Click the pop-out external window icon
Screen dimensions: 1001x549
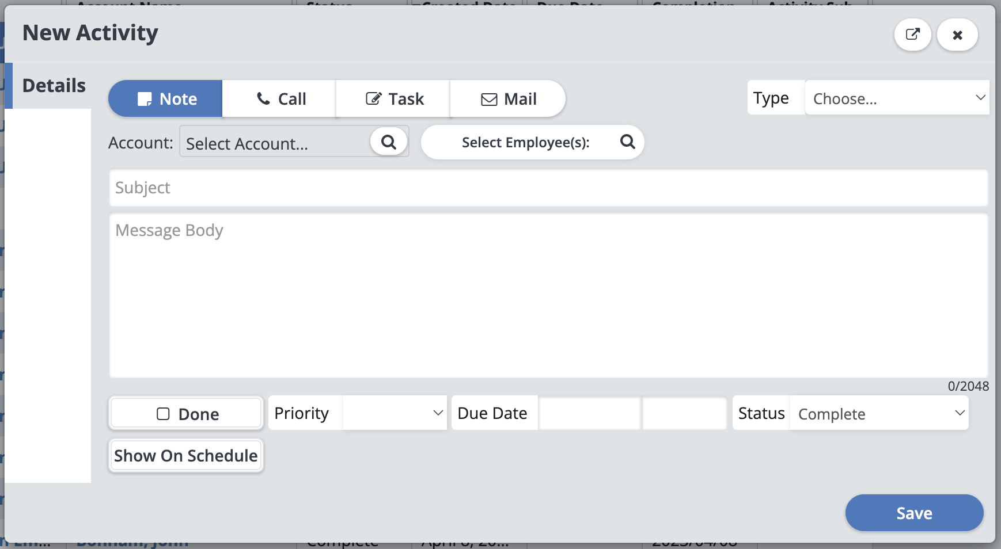point(912,35)
